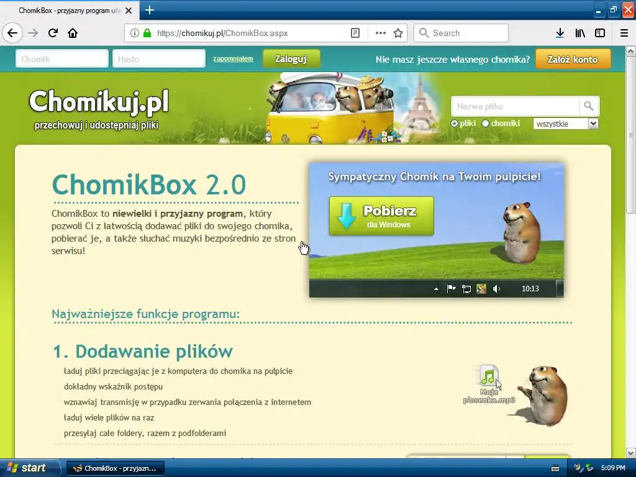The height and width of the screenshot is (477, 636).
Task: Open the Windows start menu
Action: pos(29,468)
